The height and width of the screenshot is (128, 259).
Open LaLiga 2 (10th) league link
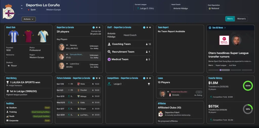(x=145, y=8)
